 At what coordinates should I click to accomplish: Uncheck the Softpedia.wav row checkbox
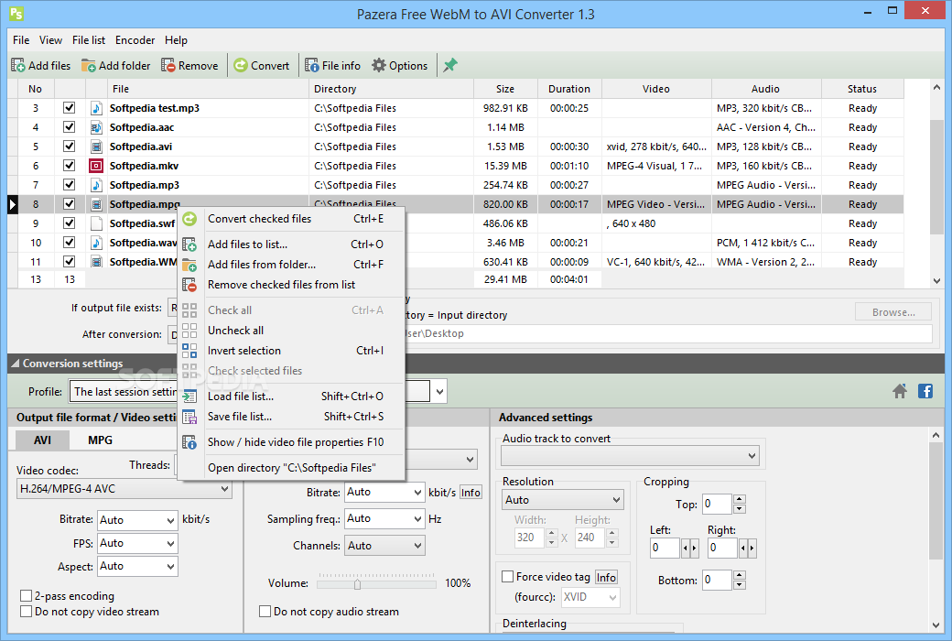[x=70, y=243]
